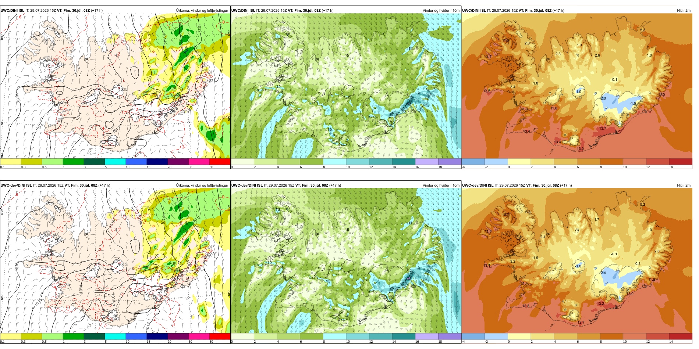This screenshot has height=349, width=699.
Task: Click purple 18 swatch in UWC-dev wind legend
Action: pos(450,337)
